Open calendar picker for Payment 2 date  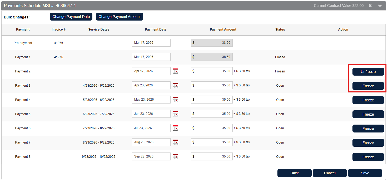coord(176,71)
